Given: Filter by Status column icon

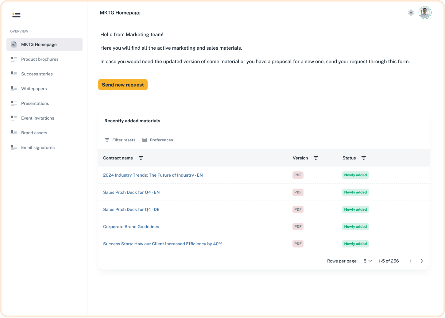Looking at the screenshot, I should [x=364, y=158].
